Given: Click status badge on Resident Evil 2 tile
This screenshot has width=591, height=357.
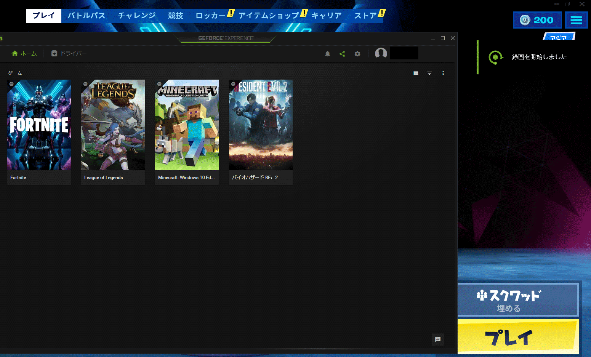Looking at the screenshot, I should pyautogui.click(x=233, y=84).
